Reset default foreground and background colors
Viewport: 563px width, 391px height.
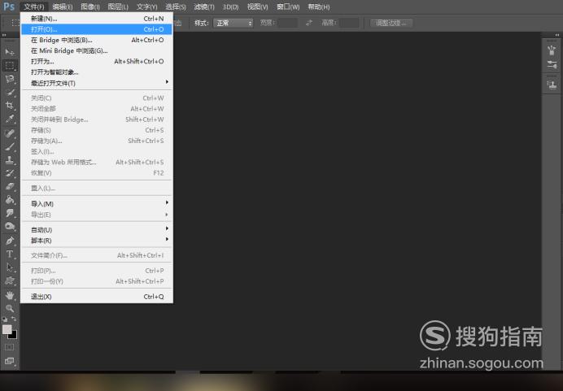tap(5, 319)
